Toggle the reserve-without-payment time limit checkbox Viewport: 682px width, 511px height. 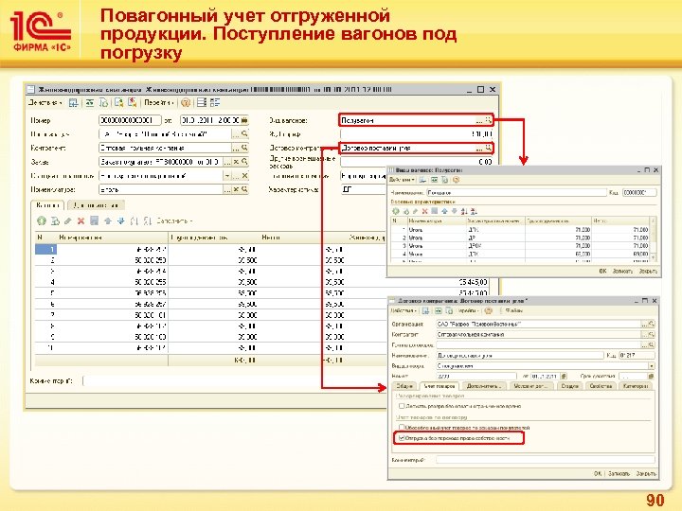click(x=402, y=406)
